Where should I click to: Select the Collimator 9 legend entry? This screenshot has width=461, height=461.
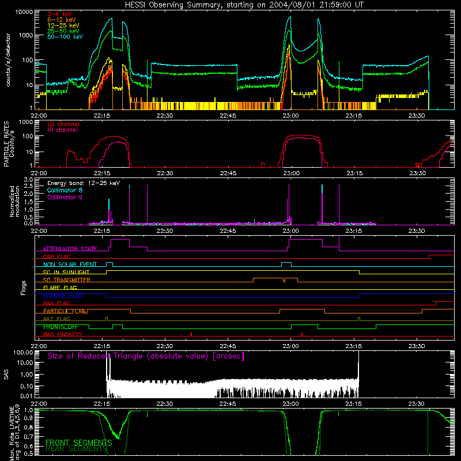click(x=65, y=197)
